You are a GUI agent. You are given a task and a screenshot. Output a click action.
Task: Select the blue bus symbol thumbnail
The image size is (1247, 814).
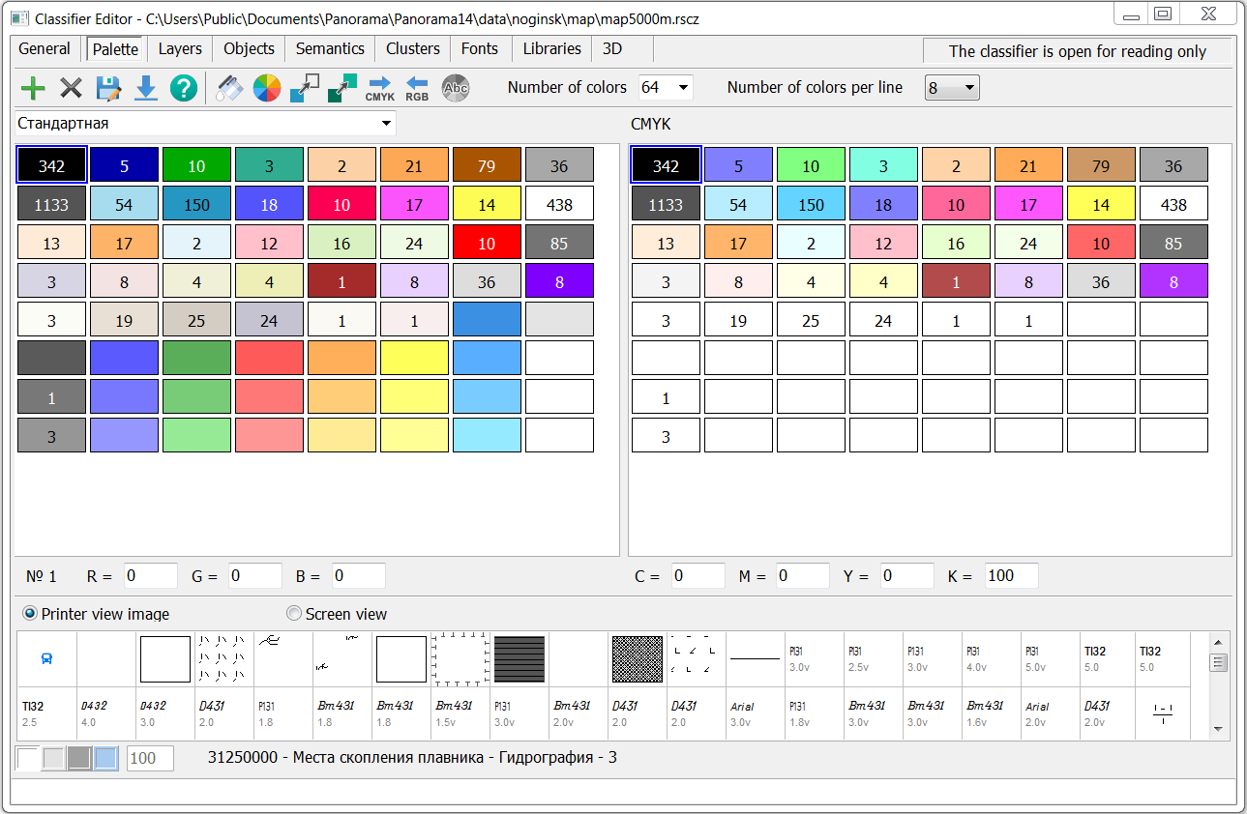(x=46, y=658)
